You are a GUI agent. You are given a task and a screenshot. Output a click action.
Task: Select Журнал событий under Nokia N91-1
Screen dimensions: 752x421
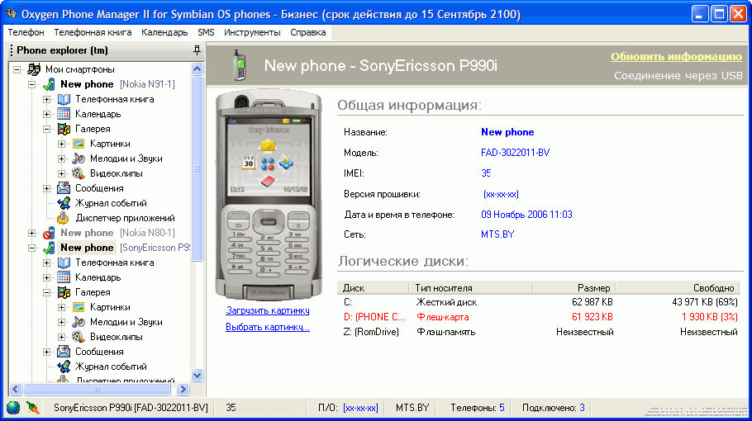click(x=111, y=203)
